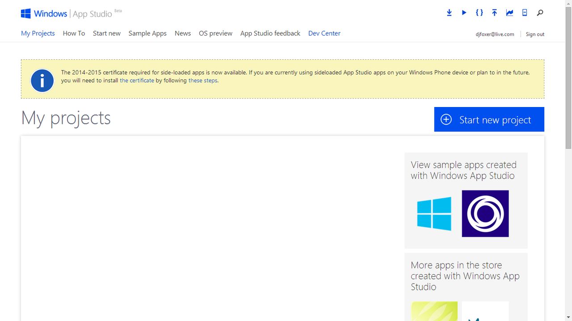Click the play triangle icon in header
Image resolution: width=572 pixels, height=321 pixels.
point(464,13)
